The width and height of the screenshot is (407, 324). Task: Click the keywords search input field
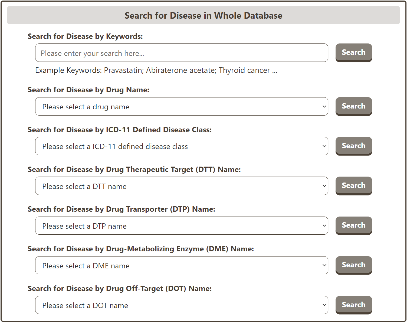(x=181, y=53)
